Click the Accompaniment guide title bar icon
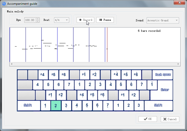 coord(4,4)
